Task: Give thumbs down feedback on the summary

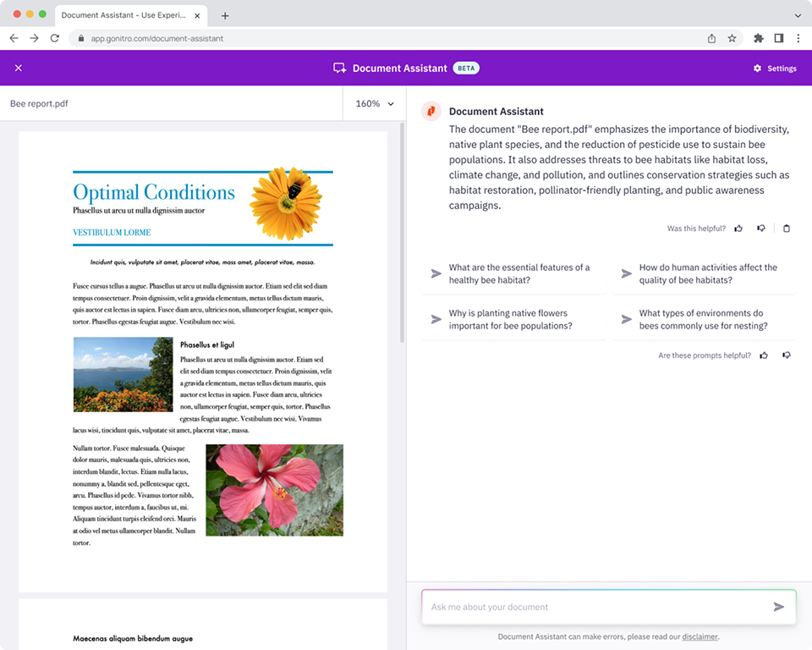Action: 761,228
